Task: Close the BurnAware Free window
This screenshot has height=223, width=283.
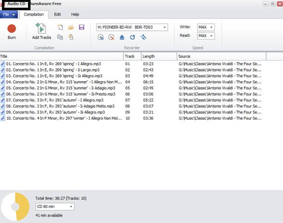Action: [x=280, y=4]
